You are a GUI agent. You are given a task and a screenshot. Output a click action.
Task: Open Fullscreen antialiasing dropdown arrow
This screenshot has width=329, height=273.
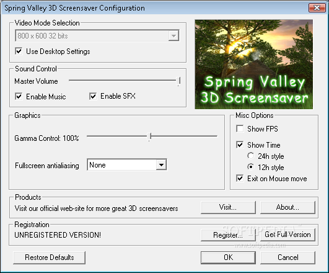pos(161,165)
